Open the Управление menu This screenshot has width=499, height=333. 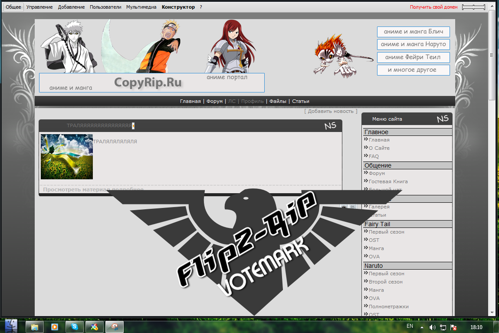point(39,7)
